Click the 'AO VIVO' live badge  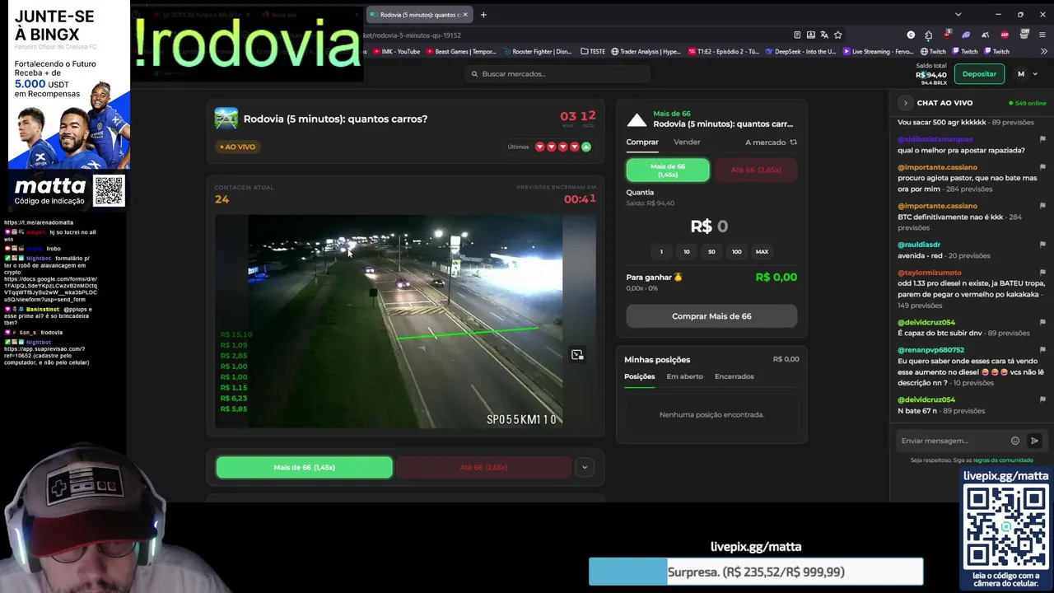tap(238, 147)
